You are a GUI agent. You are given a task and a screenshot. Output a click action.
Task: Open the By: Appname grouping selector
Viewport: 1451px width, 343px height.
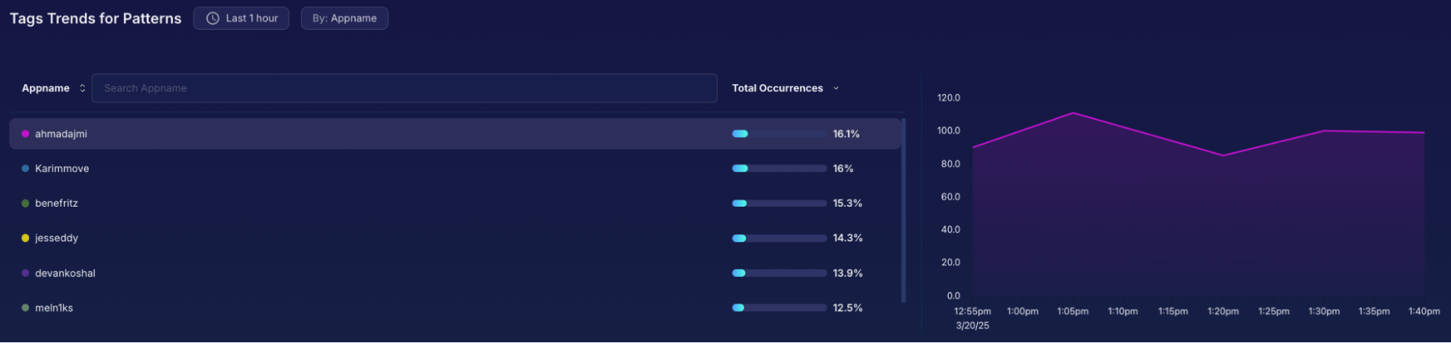344,18
